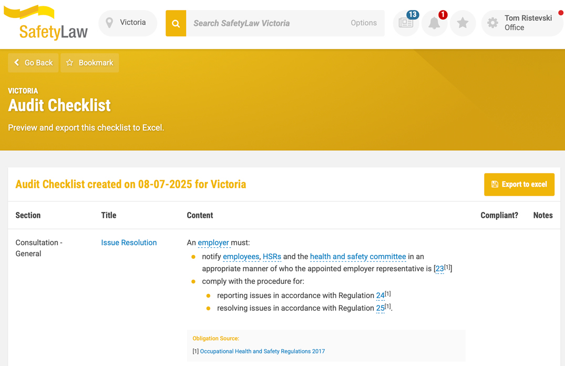Image resolution: width=565 pixels, height=366 pixels.
Task: Open the news feed icon with badge 13
Action: pos(406,24)
